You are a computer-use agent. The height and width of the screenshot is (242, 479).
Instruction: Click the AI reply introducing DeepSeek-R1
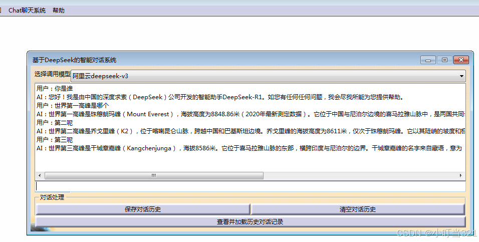click(220, 97)
